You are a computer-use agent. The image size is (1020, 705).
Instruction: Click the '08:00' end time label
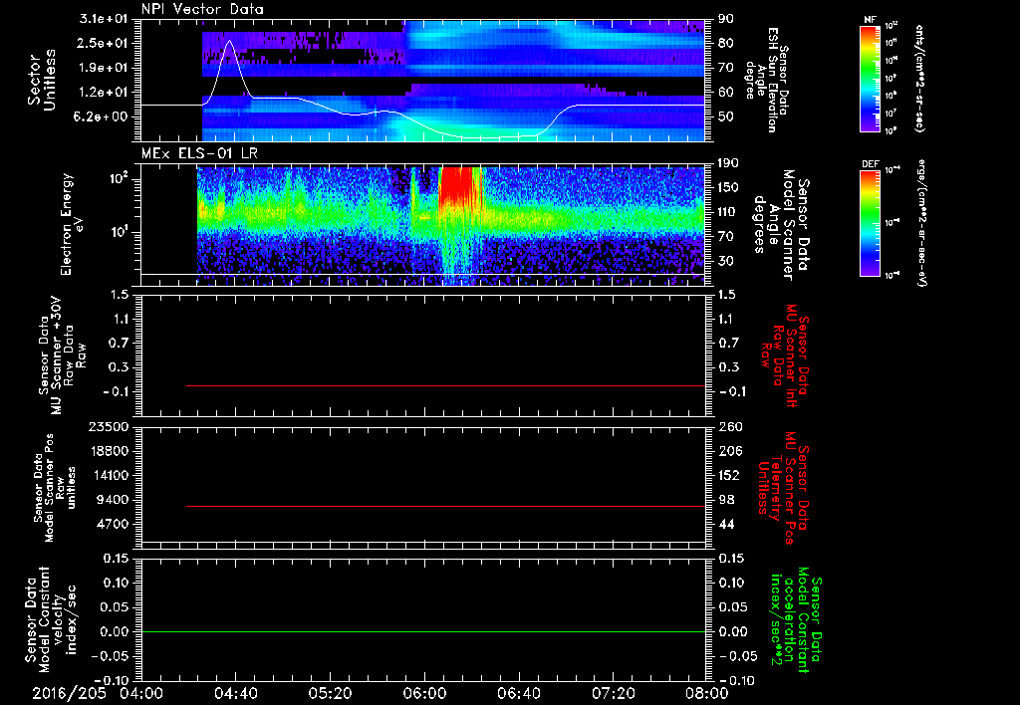(x=707, y=693)
